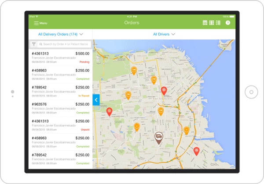Click the Menu label in header
264x184 pixels.
tap(43, 23)
